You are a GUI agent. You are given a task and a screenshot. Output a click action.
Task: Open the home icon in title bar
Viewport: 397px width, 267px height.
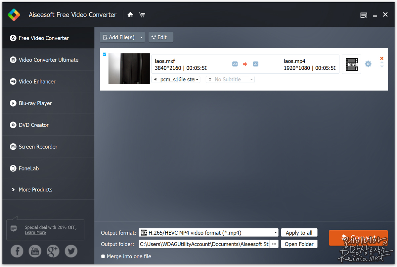tap(130, 15)
